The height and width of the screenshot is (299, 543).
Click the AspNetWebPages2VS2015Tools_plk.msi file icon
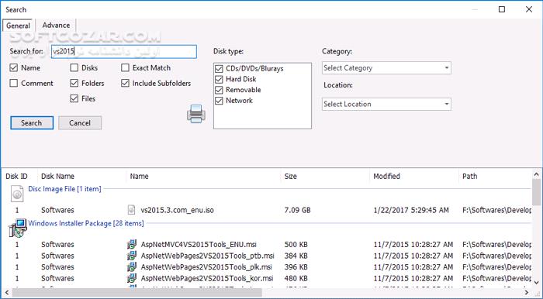click(x=132, y=266)
